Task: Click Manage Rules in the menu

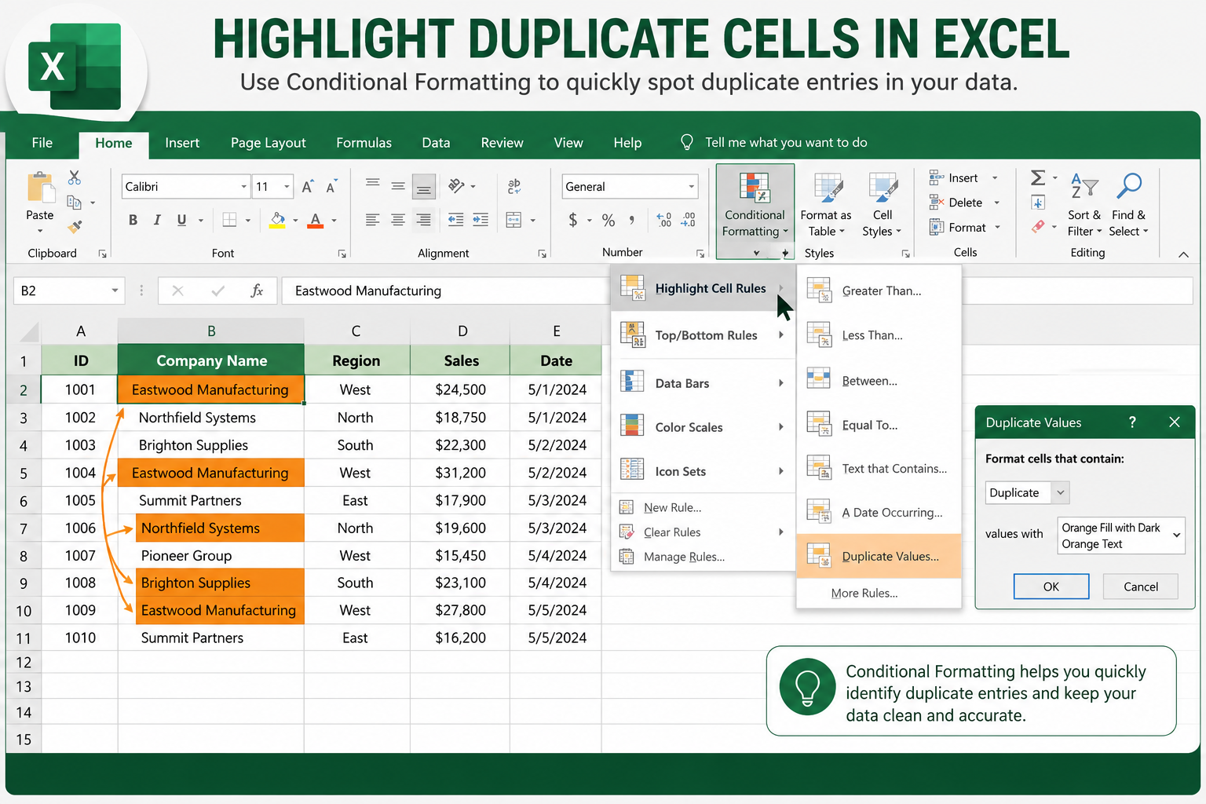Action: point(684,557)
